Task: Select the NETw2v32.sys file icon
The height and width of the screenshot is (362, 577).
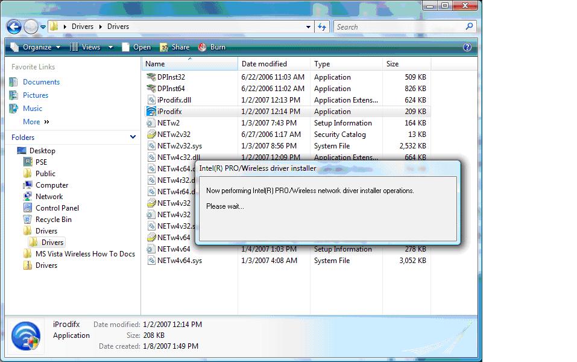Action: [x=151, y=146]
